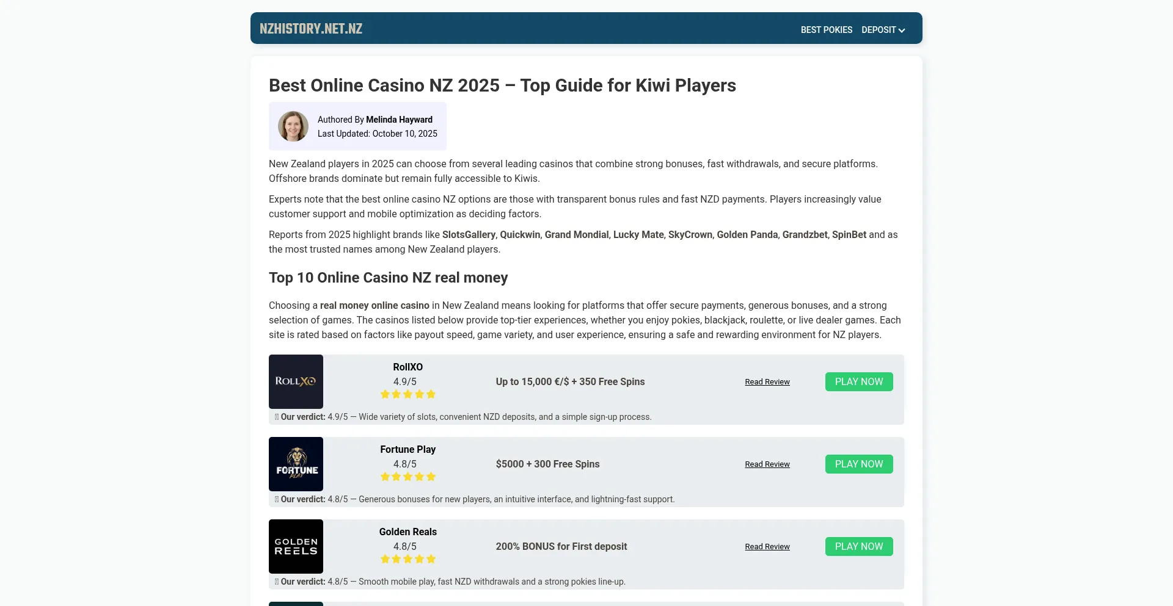Open the Best Pokies menu item
This screenshot has height=606, width=1173.
point(826,30)
